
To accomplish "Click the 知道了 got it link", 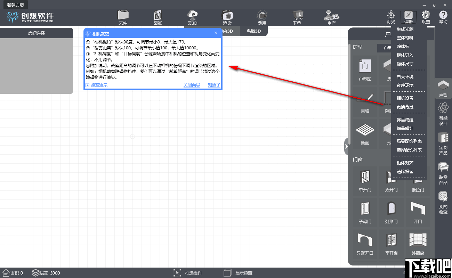I will (x=214, y=85).
